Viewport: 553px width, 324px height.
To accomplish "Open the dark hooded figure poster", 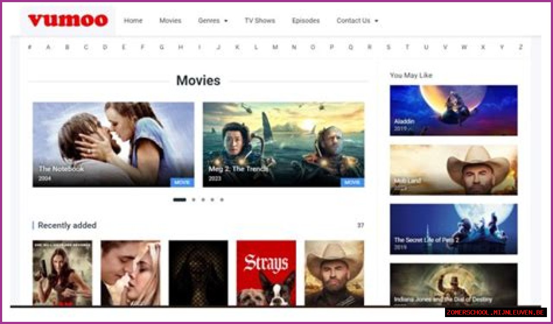I will click(x=198, y=273).
